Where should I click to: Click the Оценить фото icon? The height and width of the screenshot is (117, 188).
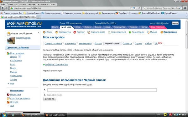pos(89,32)
